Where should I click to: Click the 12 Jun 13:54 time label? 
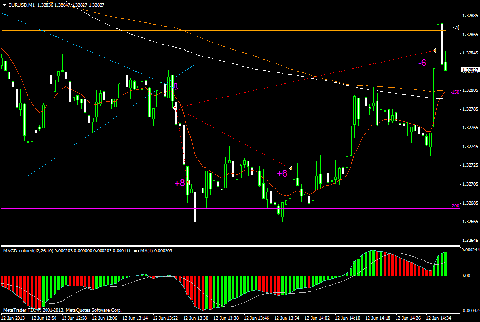pyautogui.click(x=286, y=318)
